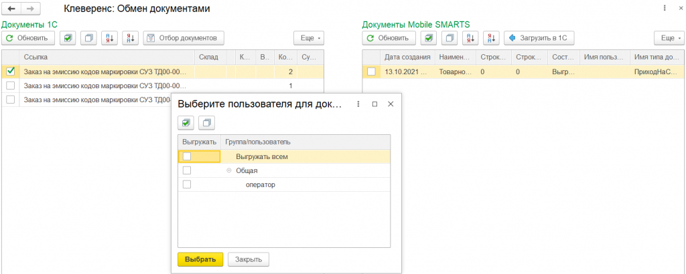Click the 'ПриходНаС...' type cell

657,72
